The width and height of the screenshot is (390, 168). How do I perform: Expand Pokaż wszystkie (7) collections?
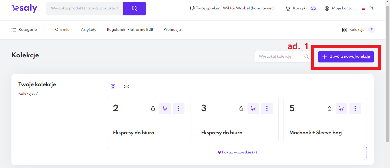[237, 152]
